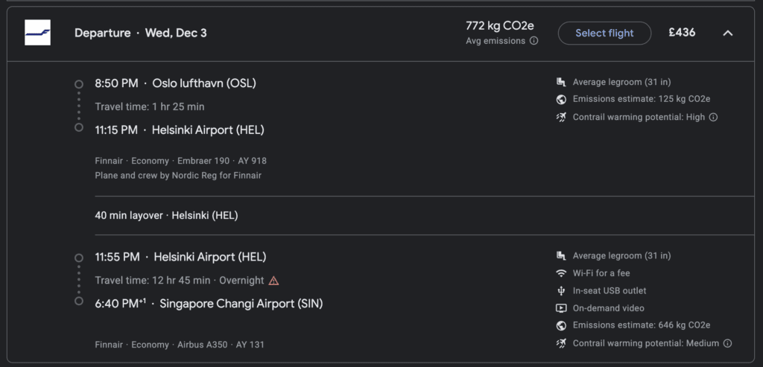Click the overnight warning triangle icon
Image resolution: width=763 pixels, height=367 pixels.
(x=273, y=281)
